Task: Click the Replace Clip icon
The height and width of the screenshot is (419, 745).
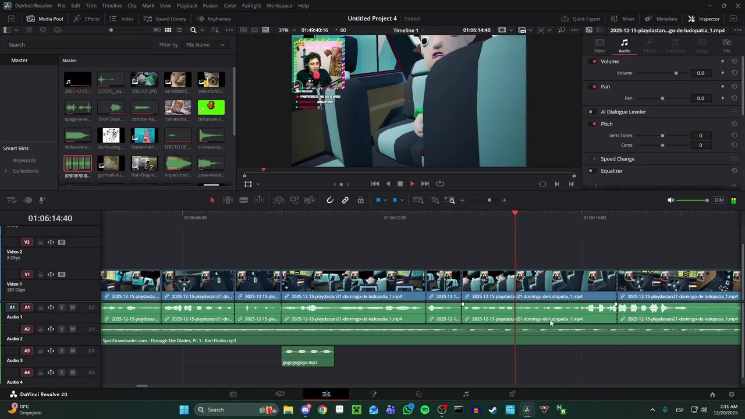Action: click(310, 200)
